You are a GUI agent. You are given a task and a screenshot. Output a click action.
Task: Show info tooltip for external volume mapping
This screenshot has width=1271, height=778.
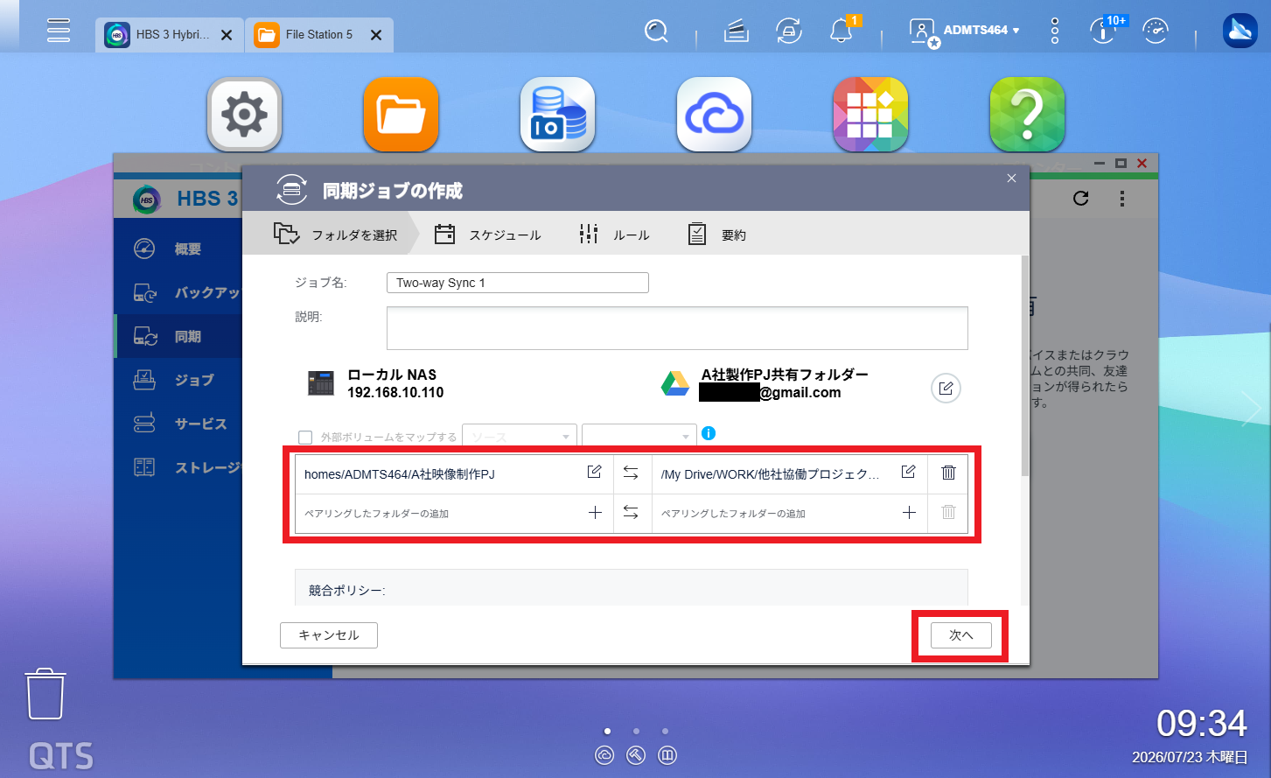coord(709,433)
